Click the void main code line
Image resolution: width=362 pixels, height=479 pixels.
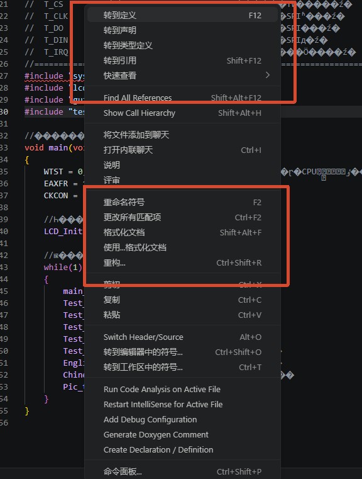(x=54, y=147)
